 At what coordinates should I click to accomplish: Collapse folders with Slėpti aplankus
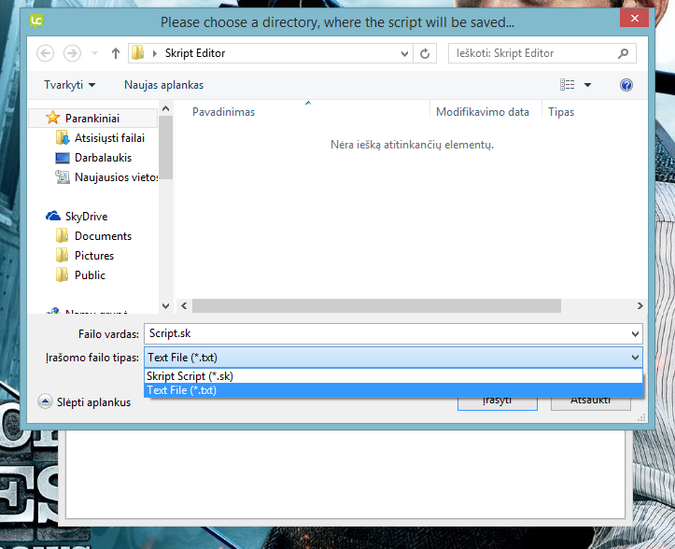(x=84, y=401)
